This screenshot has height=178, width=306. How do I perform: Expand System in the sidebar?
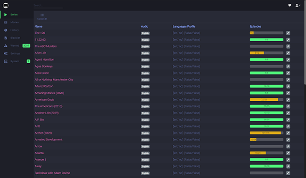[x=17, y=61]
